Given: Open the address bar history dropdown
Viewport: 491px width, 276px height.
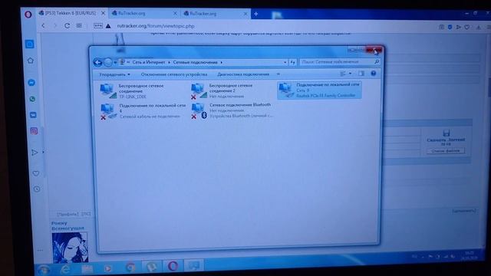Looking at the screenshot, I should tap(285, 62).
